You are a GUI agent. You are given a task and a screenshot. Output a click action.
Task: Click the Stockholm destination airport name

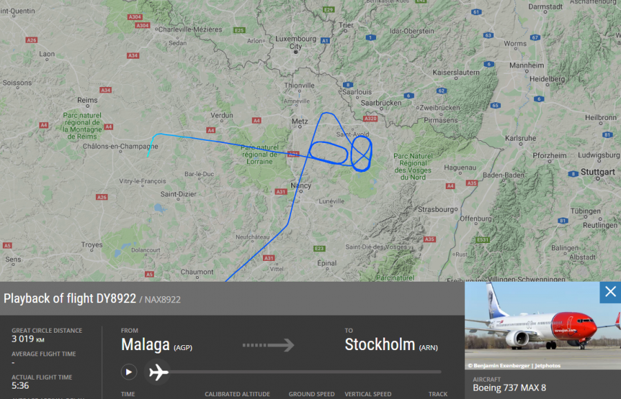(x=379, y=344)
